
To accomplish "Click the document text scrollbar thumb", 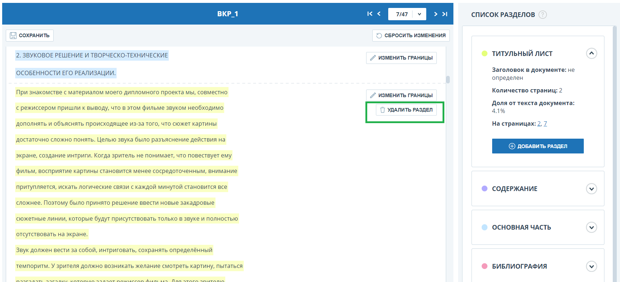I will tap(448, 79).
